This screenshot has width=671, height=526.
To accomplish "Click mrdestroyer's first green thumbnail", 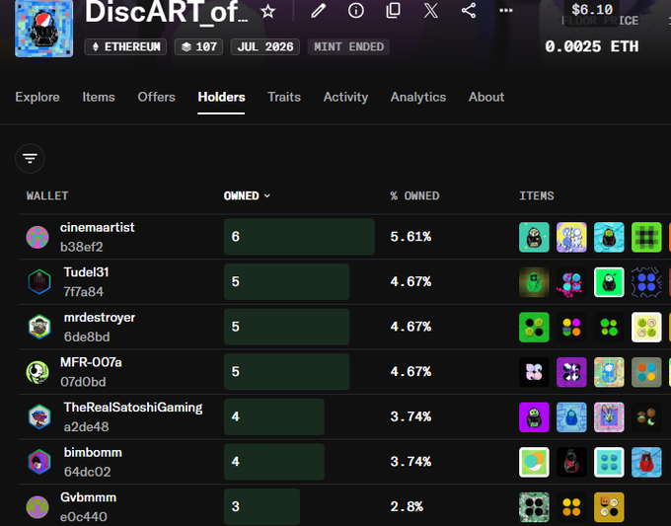I will (534, 327).
